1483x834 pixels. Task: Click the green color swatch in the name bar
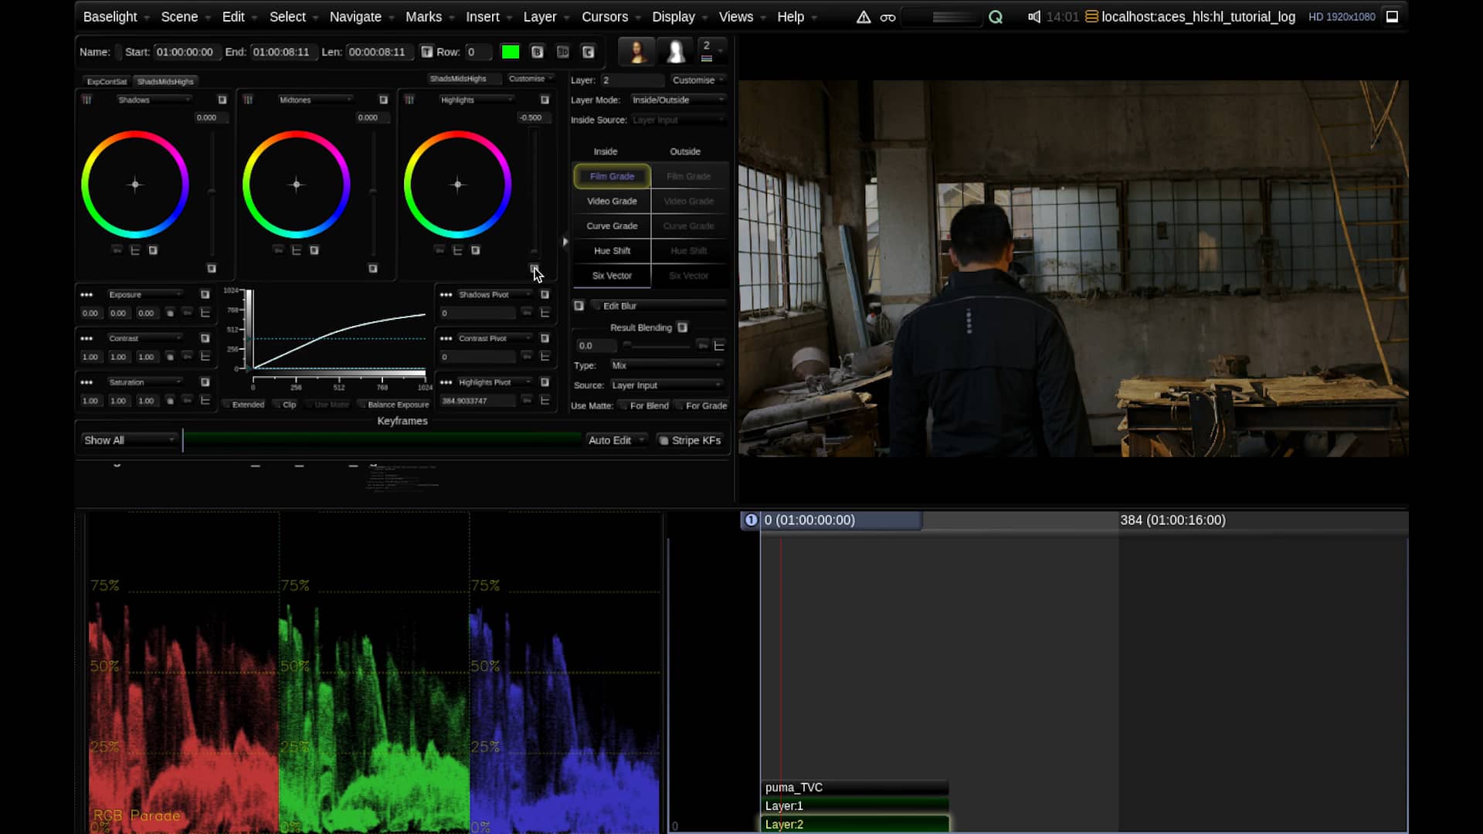(x=510, y=52)
